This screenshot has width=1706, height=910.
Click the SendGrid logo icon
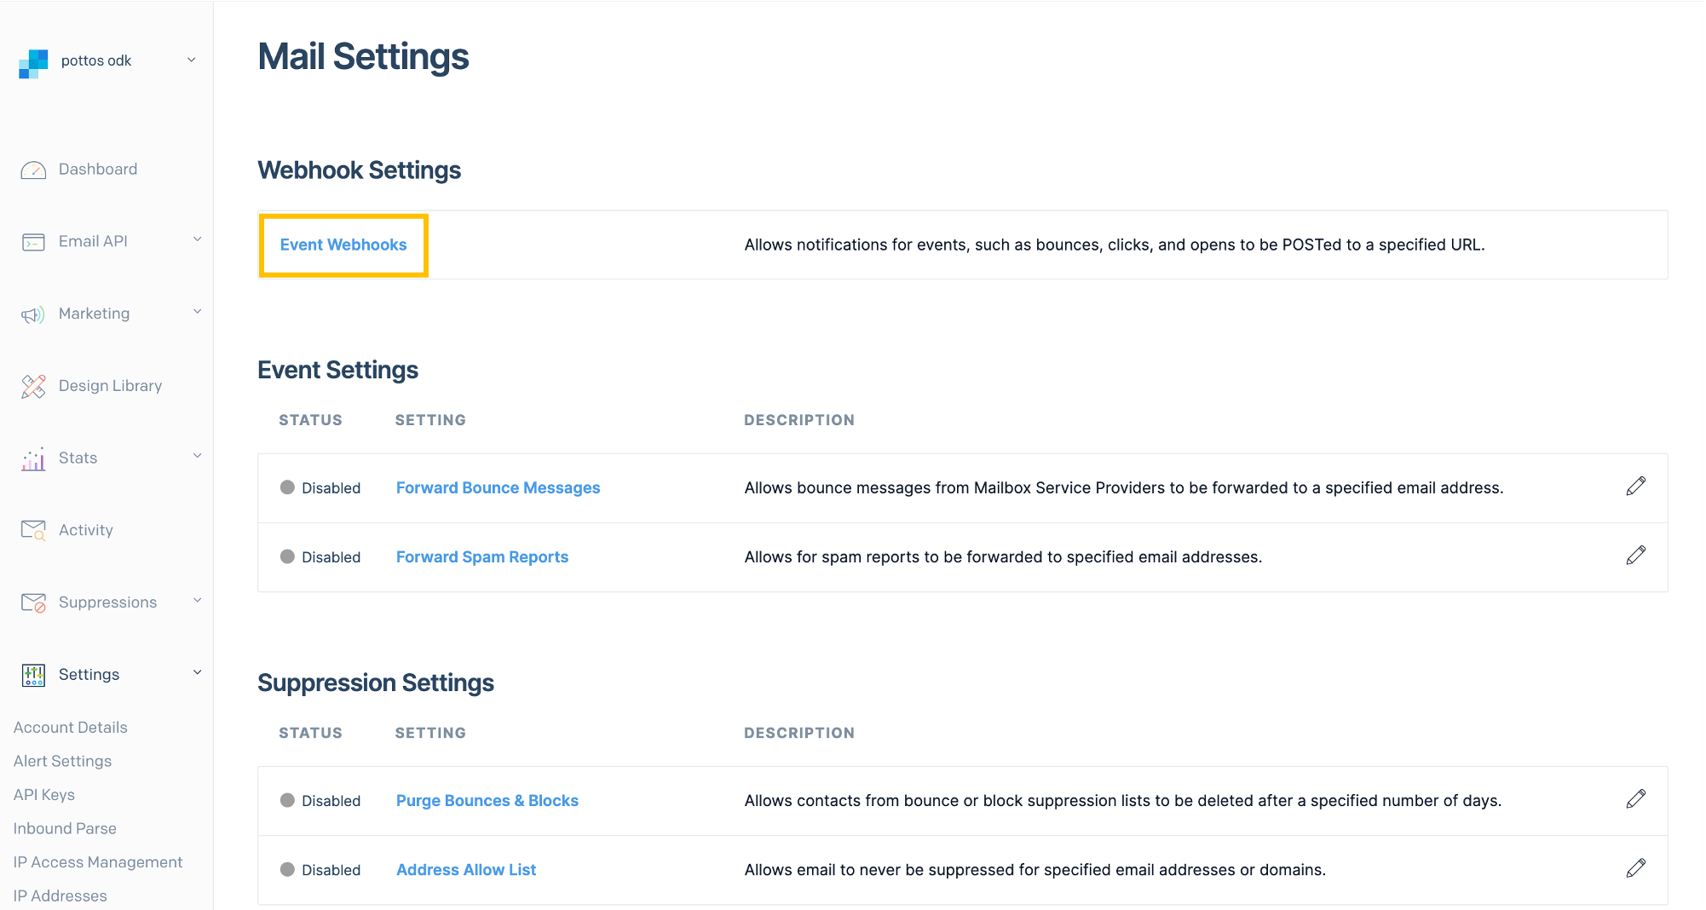tap(33, 63)
